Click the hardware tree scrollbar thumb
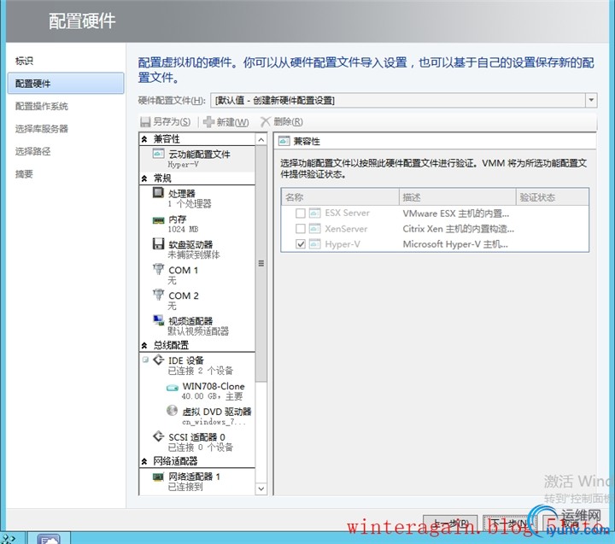615x544 pixels. [x=261, y=264]
